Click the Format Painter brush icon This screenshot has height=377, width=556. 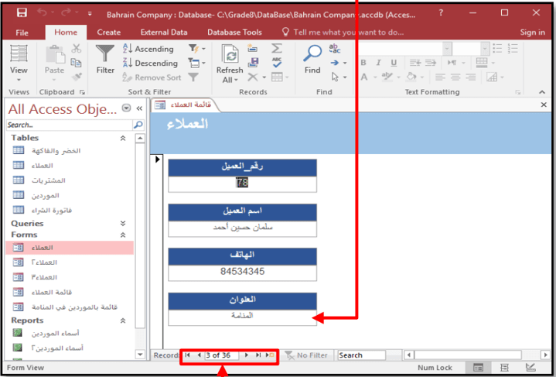77,77
